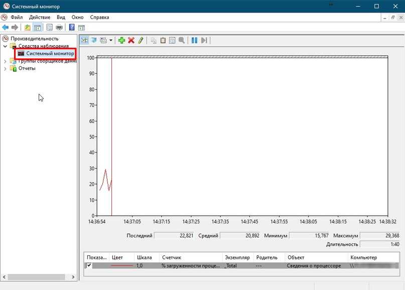The width and height of the screenshot is (405, 290).
Task: Uncheck the Show checkbox for processor counter
Action: pos(89,265)
